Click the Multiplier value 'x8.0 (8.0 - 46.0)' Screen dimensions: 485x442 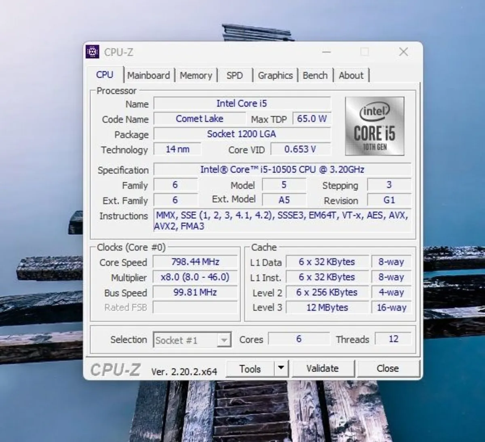tap(195, 277)
